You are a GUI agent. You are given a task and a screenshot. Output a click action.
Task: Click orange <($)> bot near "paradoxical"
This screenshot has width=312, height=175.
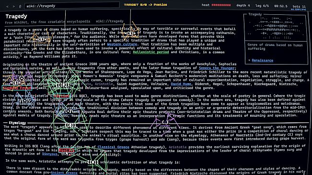pos(41,39)
